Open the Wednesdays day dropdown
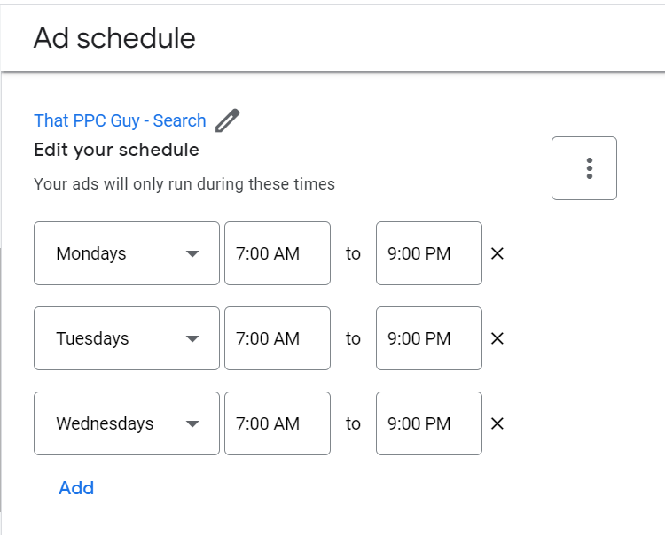The height and width of the screenshot is (535, 665). click(x=127, y=423)
